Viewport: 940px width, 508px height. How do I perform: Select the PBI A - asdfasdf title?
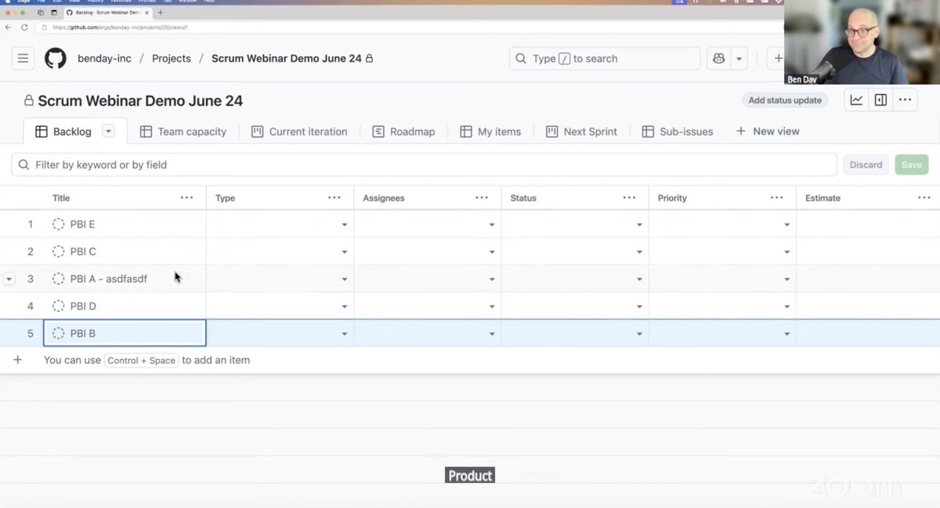point(109,279)
